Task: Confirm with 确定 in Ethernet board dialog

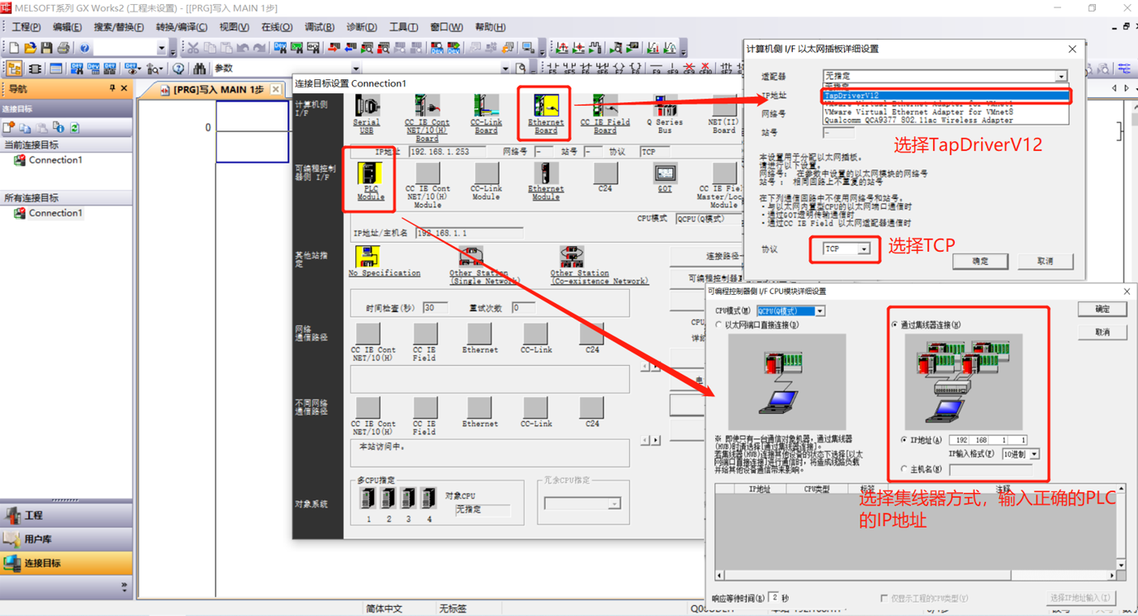Action: [979, 261]
